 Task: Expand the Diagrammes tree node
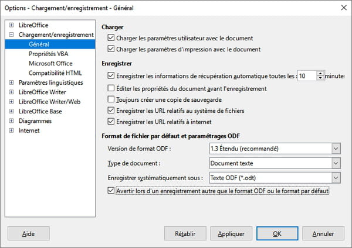pyautogui.click(x=11, y=121)
